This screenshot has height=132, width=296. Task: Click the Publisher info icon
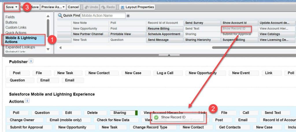[31, 61]
